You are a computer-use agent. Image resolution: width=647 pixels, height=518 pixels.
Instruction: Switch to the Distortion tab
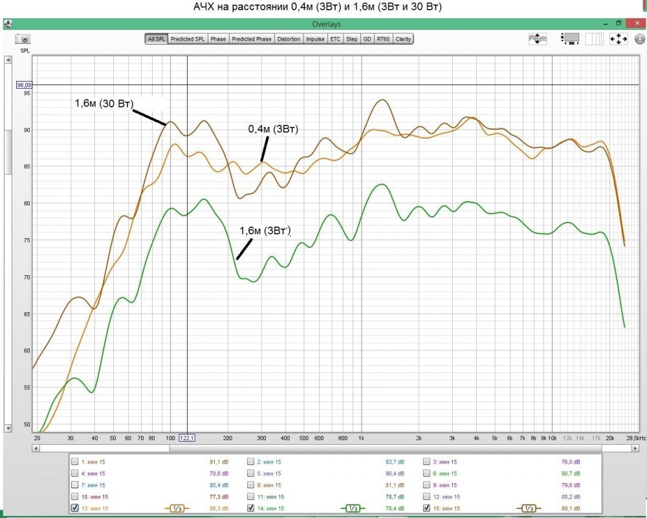coord(289,39)
